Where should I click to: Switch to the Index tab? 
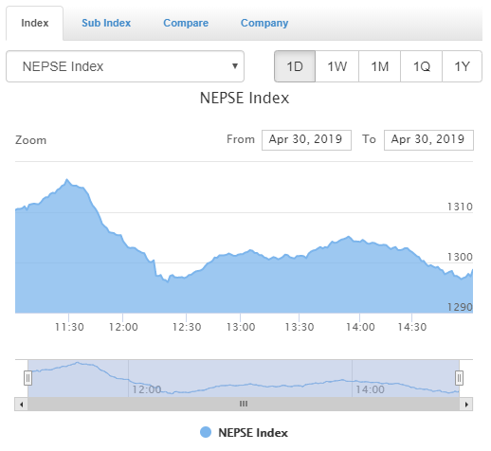point(35,23)
